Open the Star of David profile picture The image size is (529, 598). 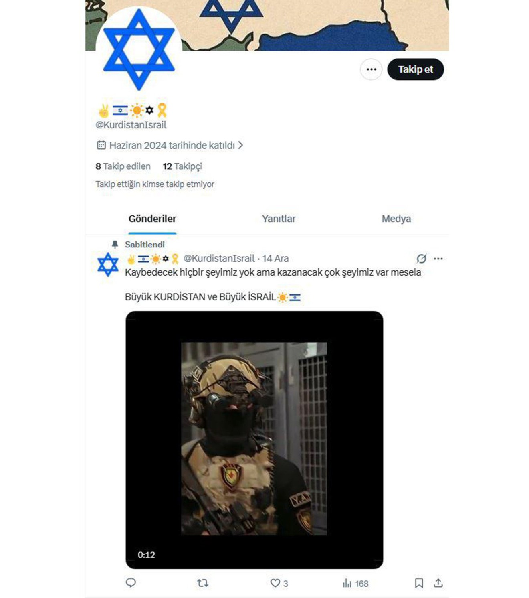click(x=139, y=49)
